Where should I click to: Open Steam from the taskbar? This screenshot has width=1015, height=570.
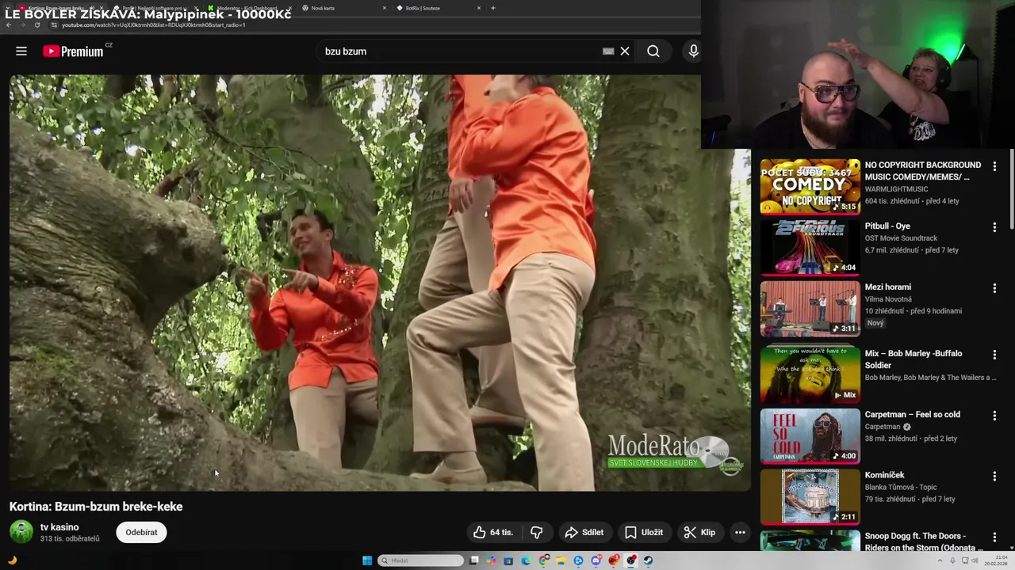[x=648, y=560]
